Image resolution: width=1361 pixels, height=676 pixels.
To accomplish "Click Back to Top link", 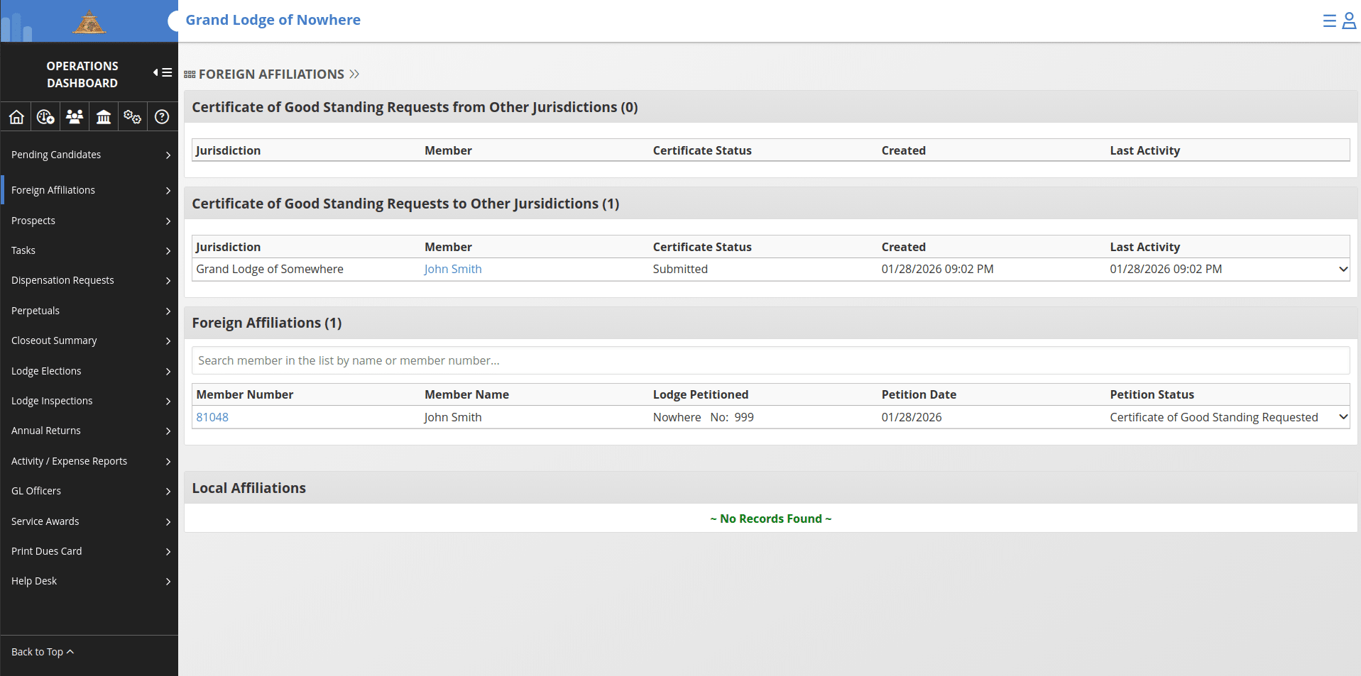I will pyautogui.click(x=43, y=652).
